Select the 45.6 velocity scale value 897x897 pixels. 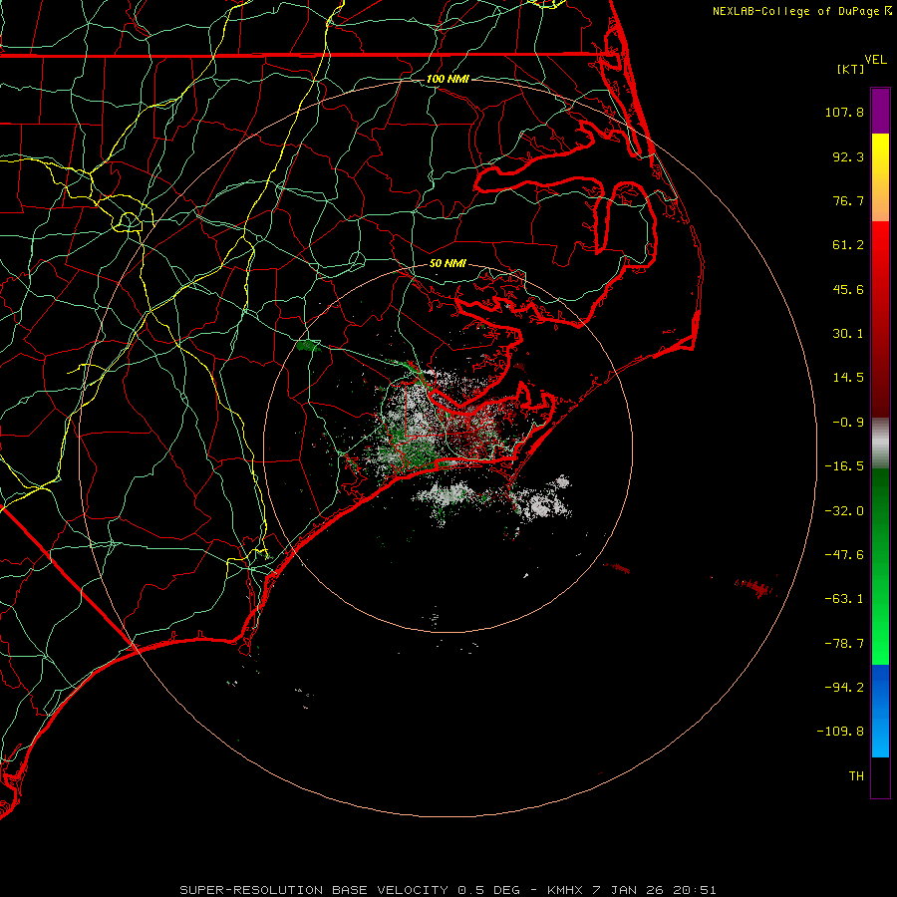click(848, 289)
